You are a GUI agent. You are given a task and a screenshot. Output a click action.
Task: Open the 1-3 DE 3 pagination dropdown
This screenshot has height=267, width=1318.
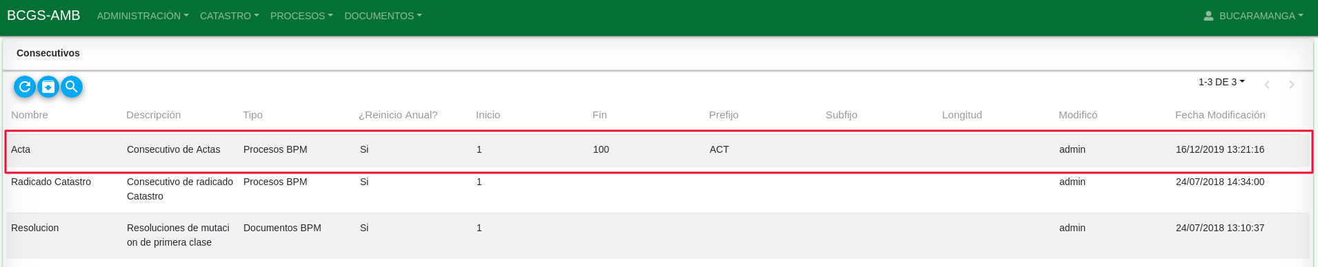click(1221, 82)
